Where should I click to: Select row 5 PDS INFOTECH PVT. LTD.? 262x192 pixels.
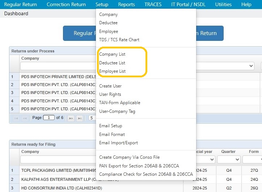(x=58, y=109)
